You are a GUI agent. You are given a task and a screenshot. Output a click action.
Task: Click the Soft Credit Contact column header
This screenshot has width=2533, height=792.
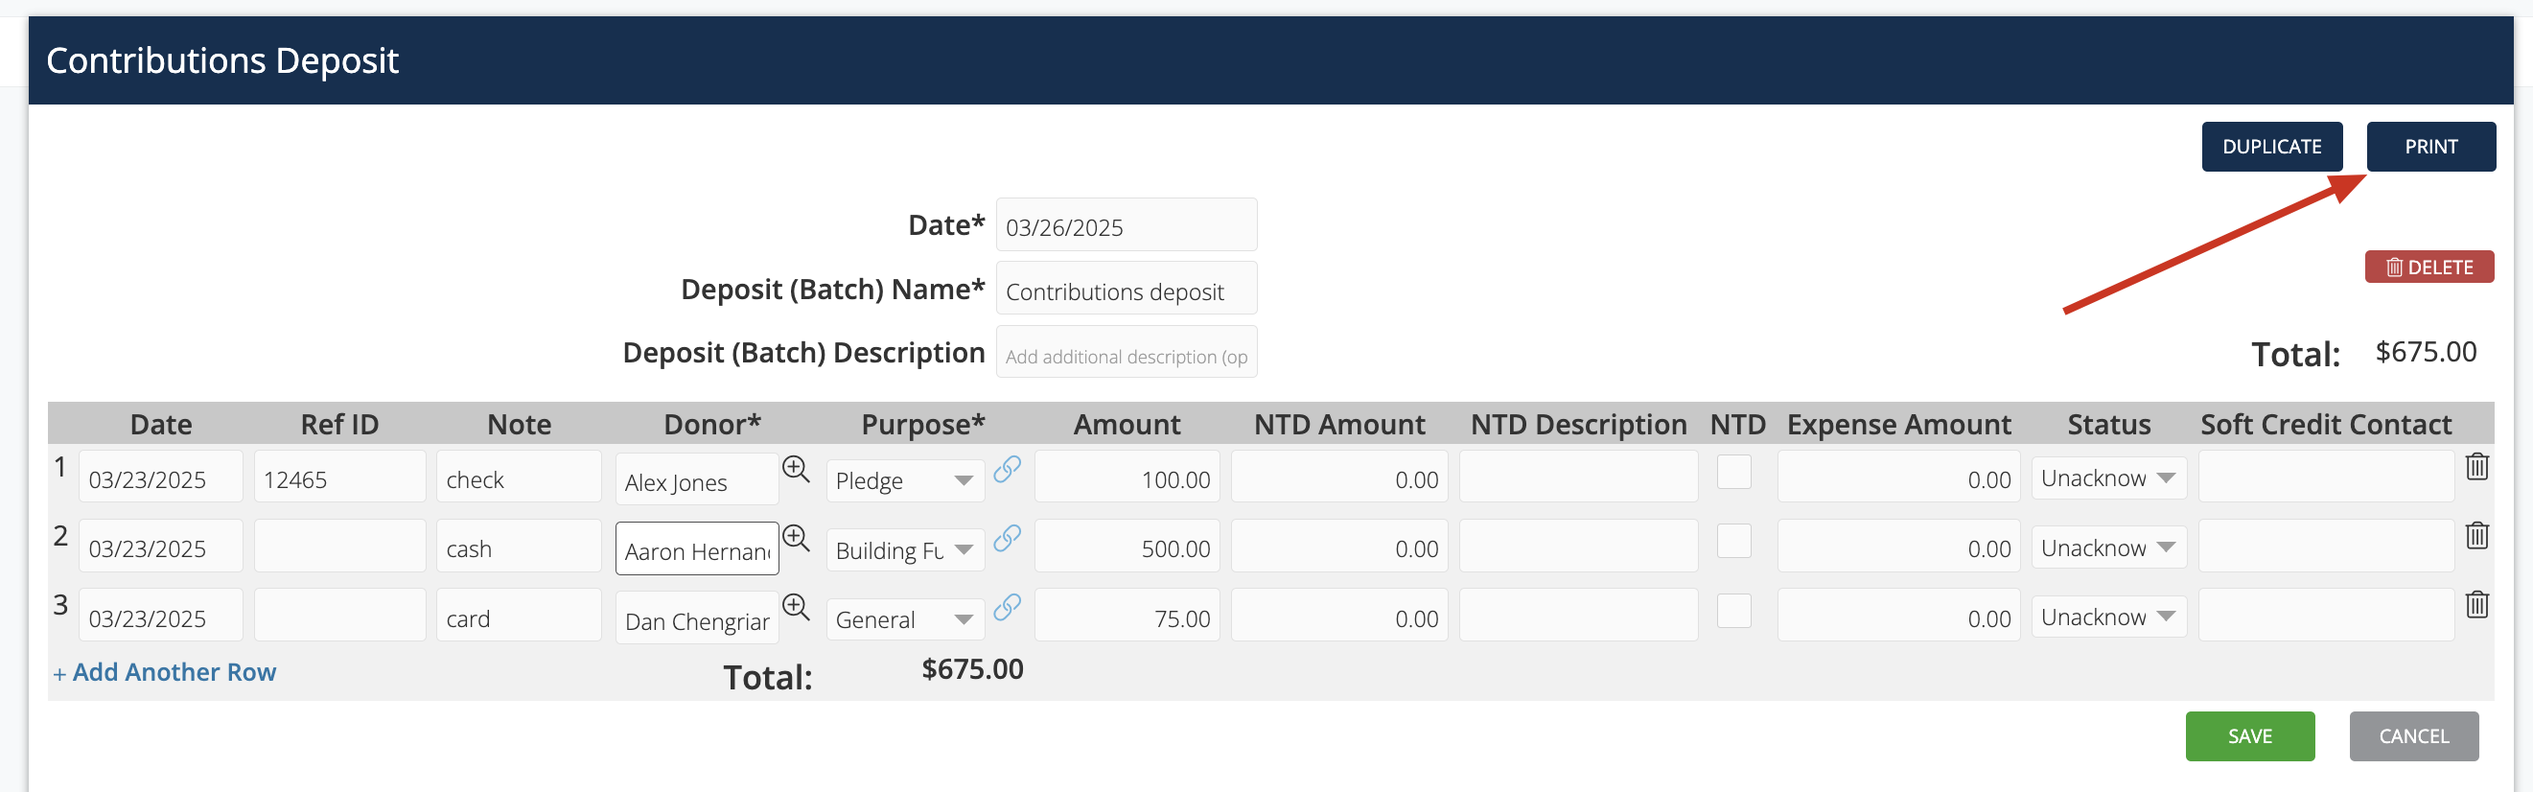(2326, 424)
